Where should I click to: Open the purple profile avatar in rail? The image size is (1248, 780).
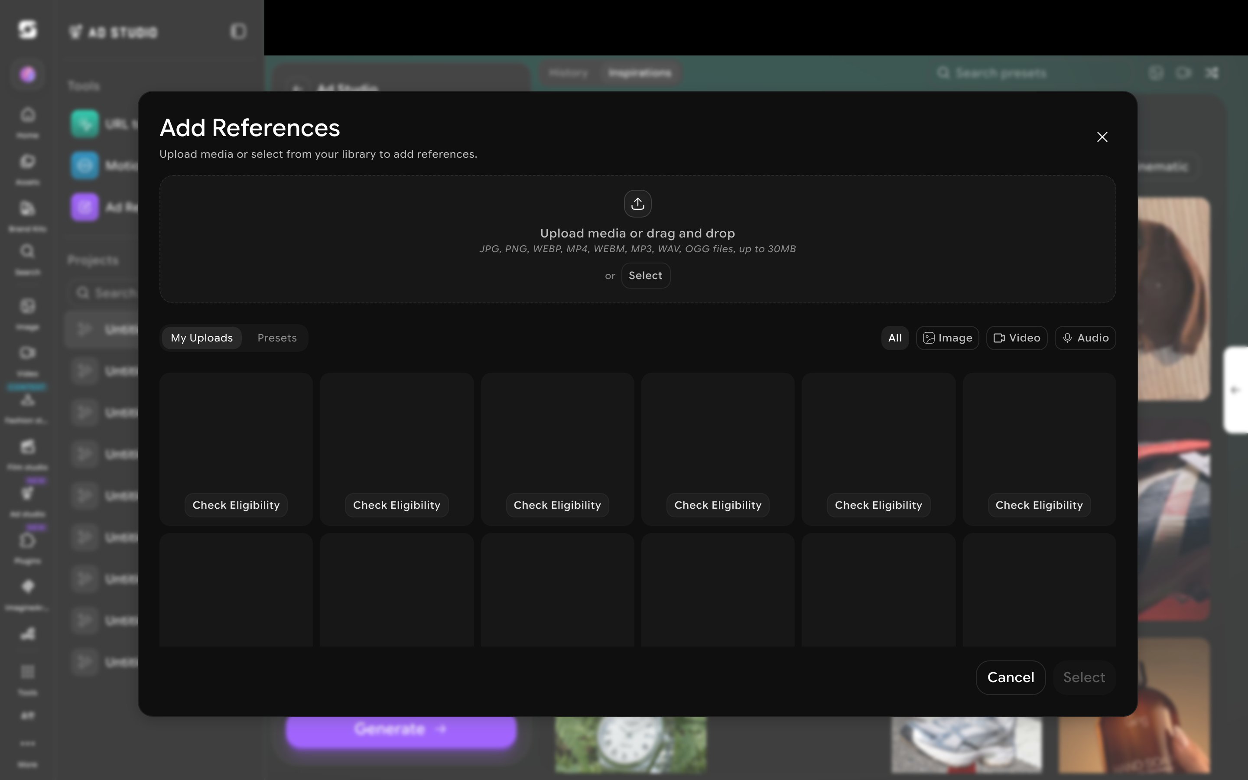[28, 75]
